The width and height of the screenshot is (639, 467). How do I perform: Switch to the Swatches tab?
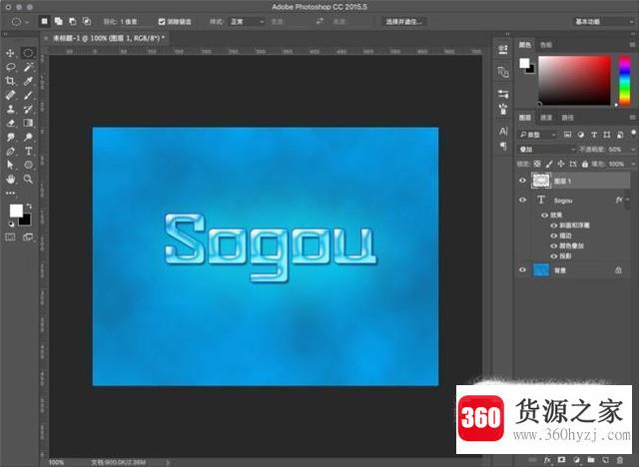pyautogui.click(x=546, y=45)
